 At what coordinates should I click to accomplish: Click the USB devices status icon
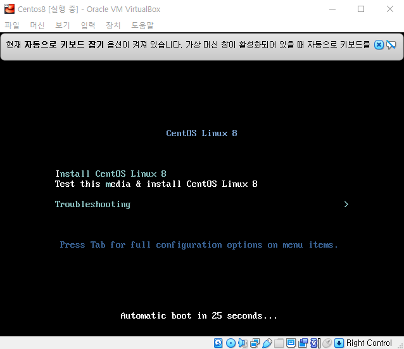(267, 343)
